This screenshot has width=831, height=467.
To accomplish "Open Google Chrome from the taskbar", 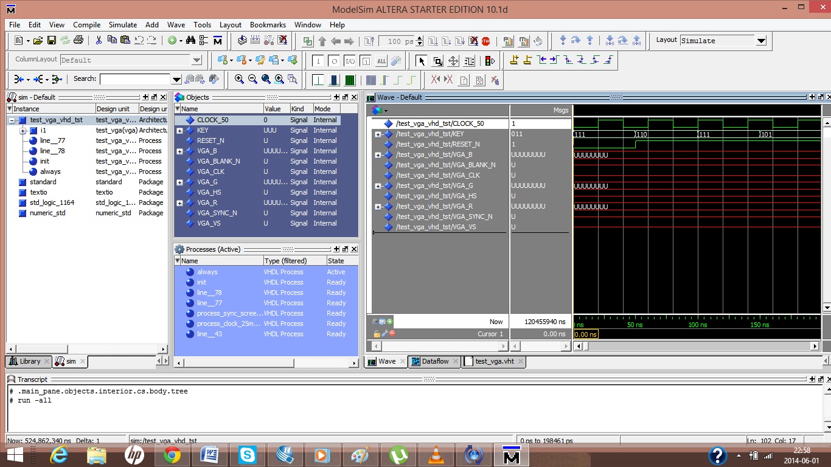I will (x=172, y=455).
